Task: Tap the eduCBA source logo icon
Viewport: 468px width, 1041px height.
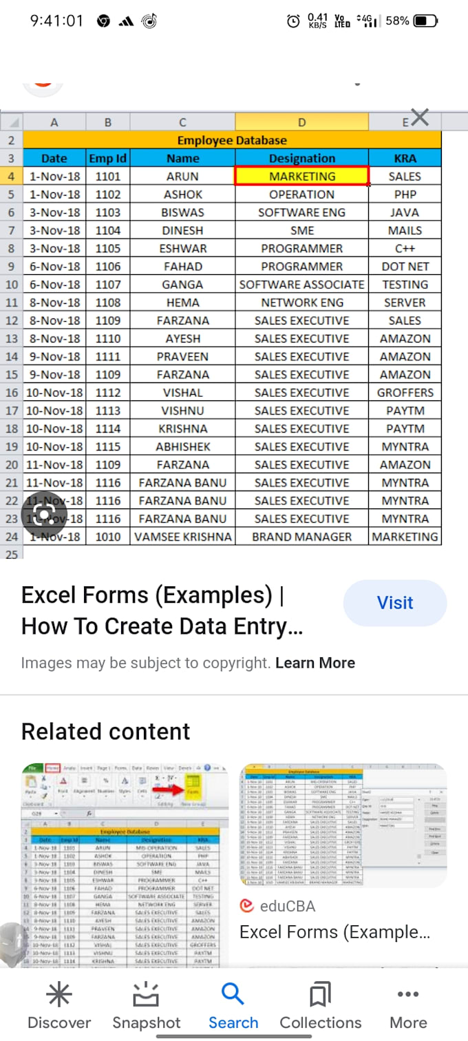Action: (246, 905)
